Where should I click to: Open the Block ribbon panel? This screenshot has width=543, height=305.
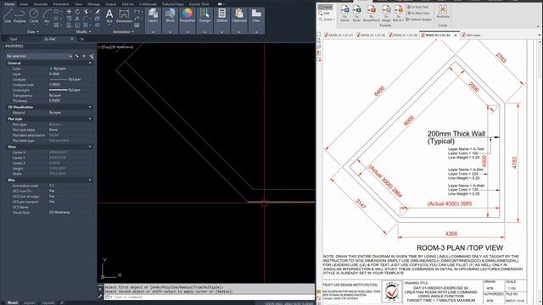click(170, 20)
